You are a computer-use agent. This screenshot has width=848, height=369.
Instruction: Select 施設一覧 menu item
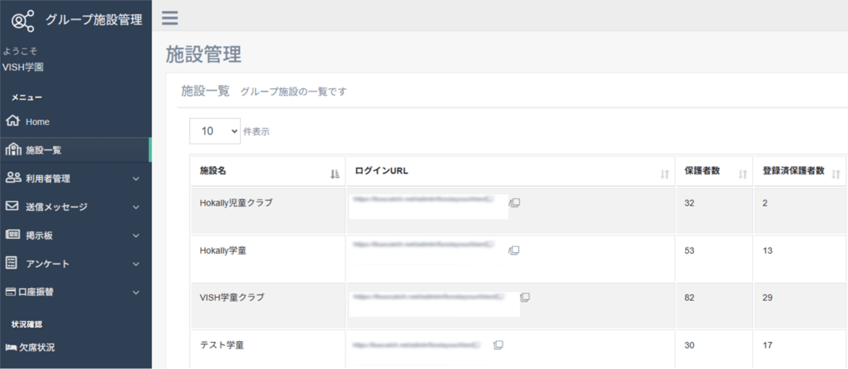(76, 150)
